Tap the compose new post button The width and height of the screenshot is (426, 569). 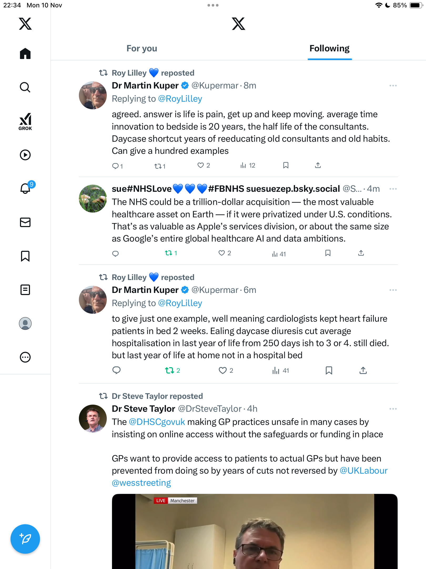coord(25,539)
